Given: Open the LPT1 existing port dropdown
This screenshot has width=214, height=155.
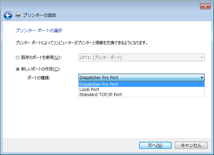Looking at the screenshot, I should click(141, 58).
